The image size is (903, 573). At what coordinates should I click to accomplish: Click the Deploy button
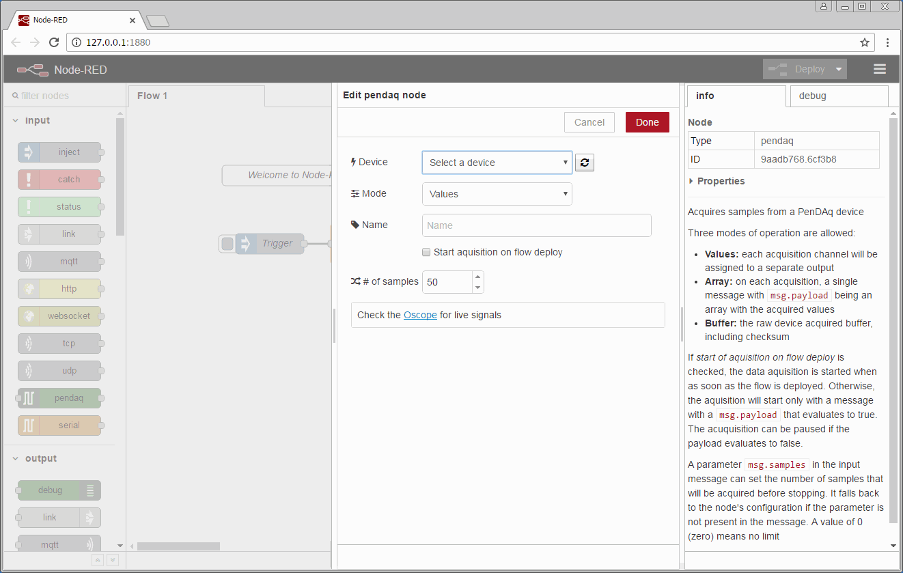797,69
